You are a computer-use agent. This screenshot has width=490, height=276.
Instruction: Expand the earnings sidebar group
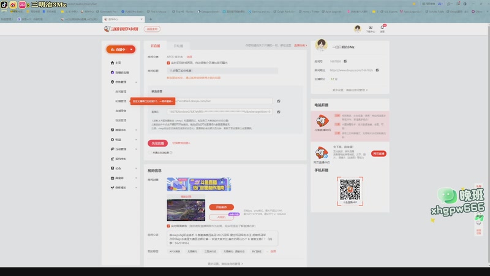pos(136,140)
